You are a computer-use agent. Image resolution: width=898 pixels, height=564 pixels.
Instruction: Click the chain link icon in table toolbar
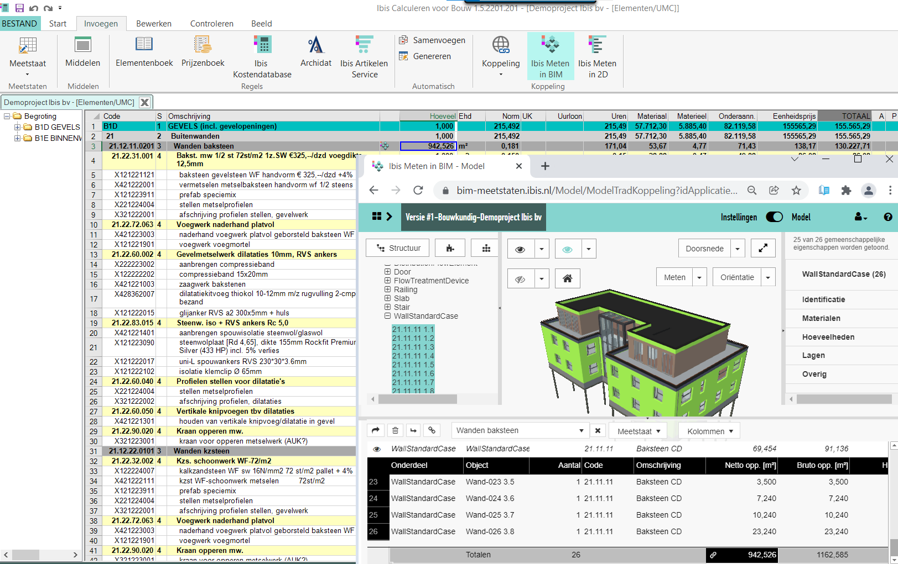pos(432,430)
